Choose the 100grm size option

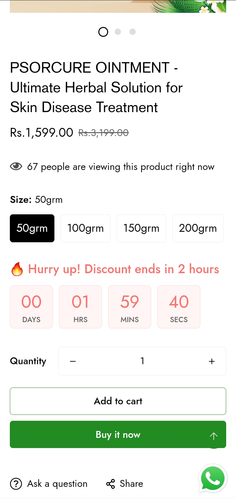coord(86,228)
